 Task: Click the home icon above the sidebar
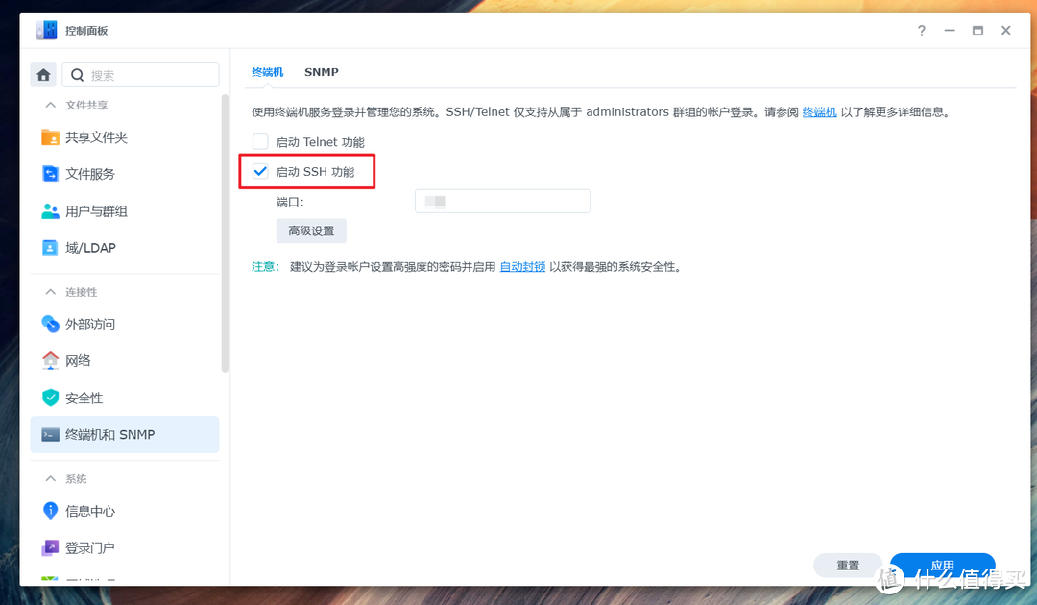point(43,74)
